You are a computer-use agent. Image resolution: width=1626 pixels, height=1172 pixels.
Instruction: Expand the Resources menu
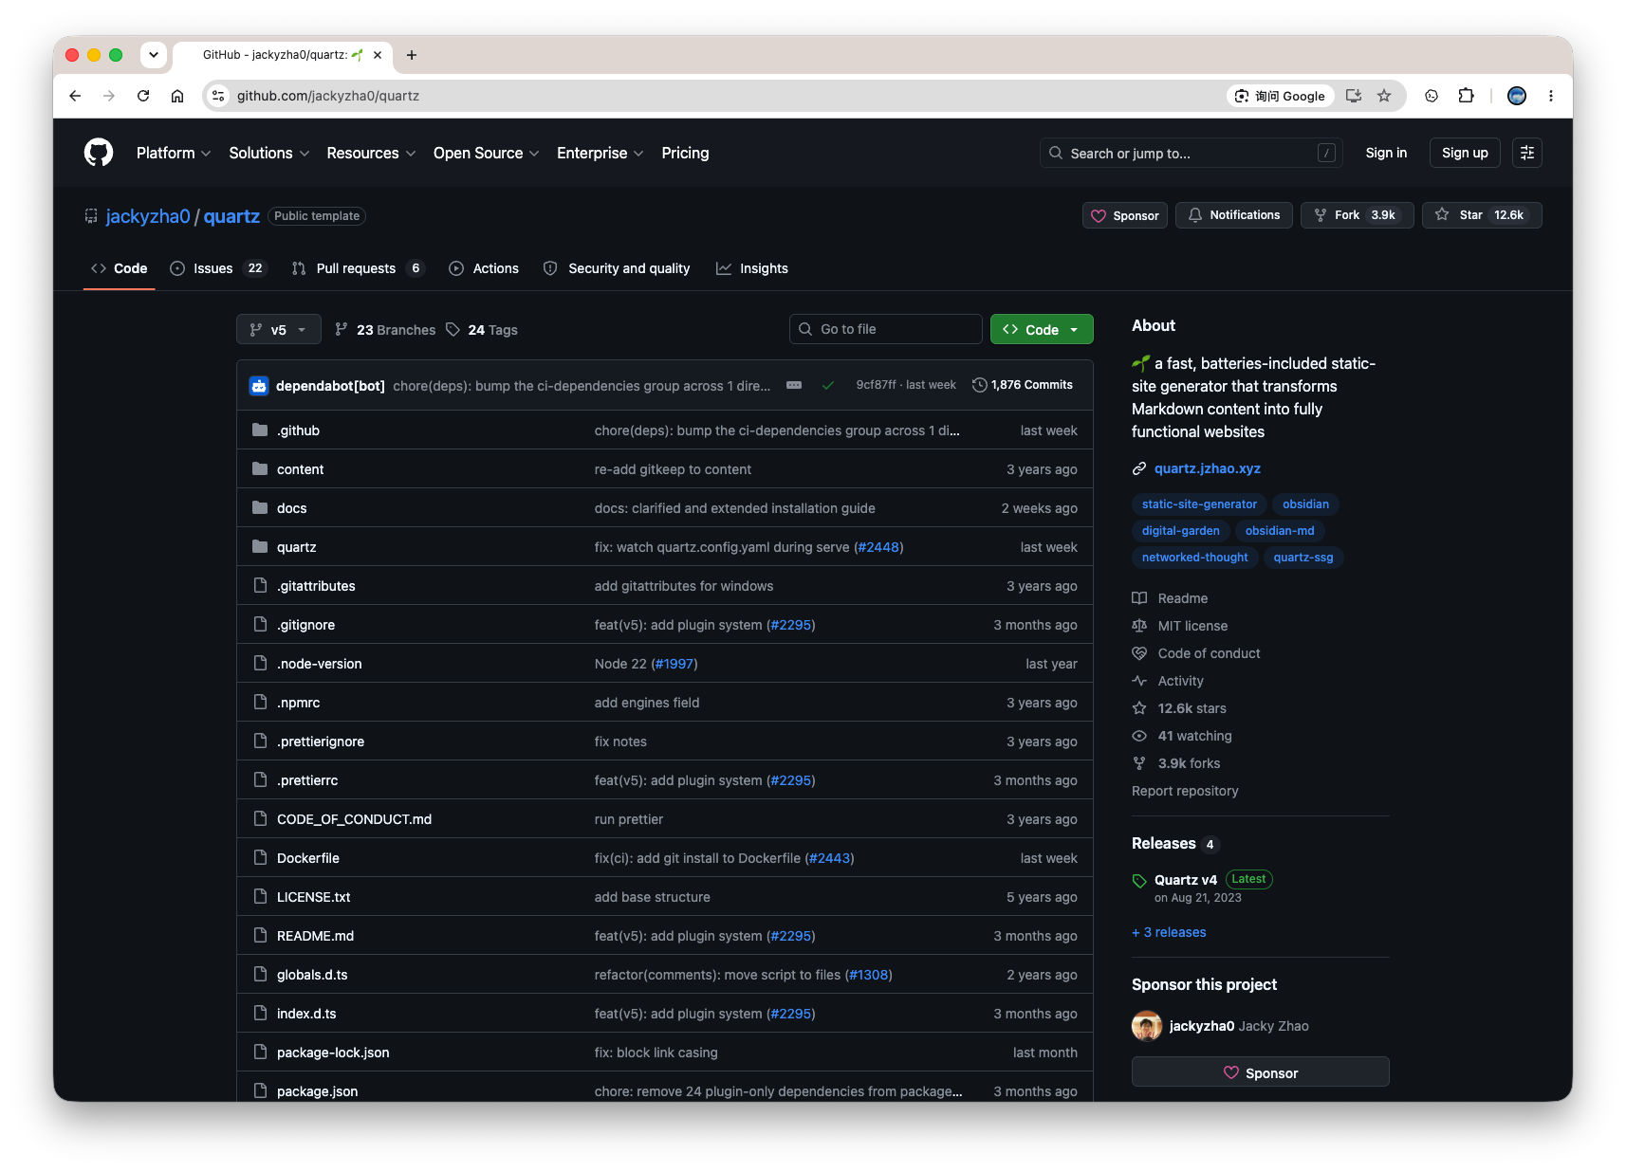click(x=371, y=153)
